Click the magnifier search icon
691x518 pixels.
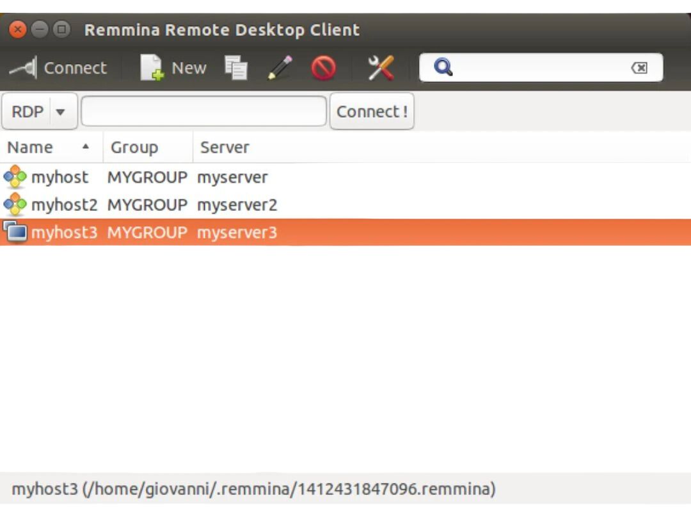[443, 67]
